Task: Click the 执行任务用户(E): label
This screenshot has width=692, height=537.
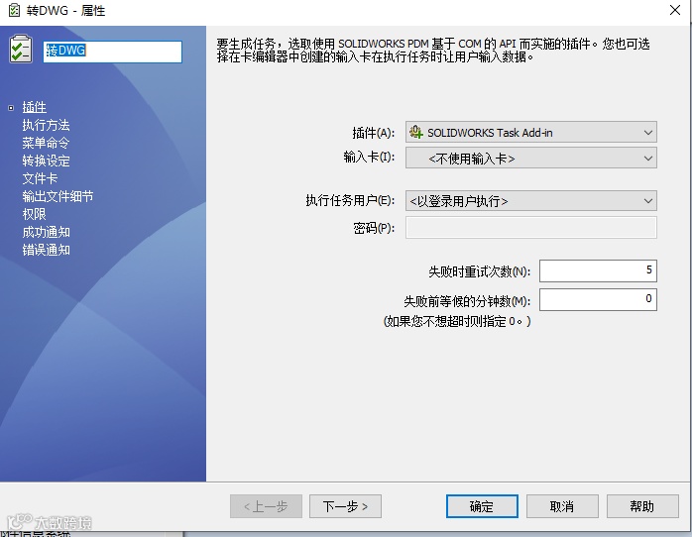Action: tap(350, 200)
